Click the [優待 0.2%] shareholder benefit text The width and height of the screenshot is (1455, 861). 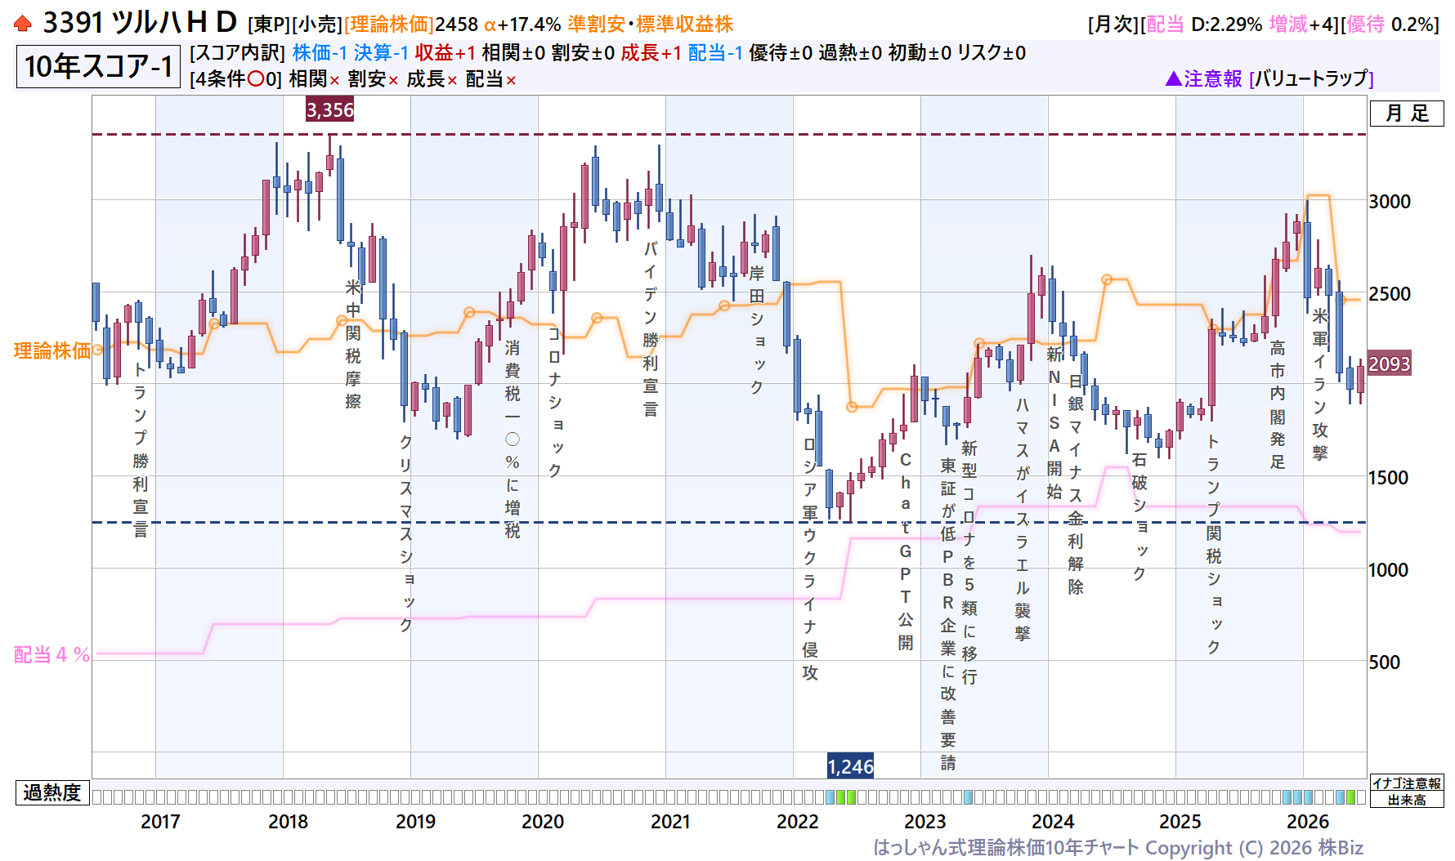[1390, 25]
